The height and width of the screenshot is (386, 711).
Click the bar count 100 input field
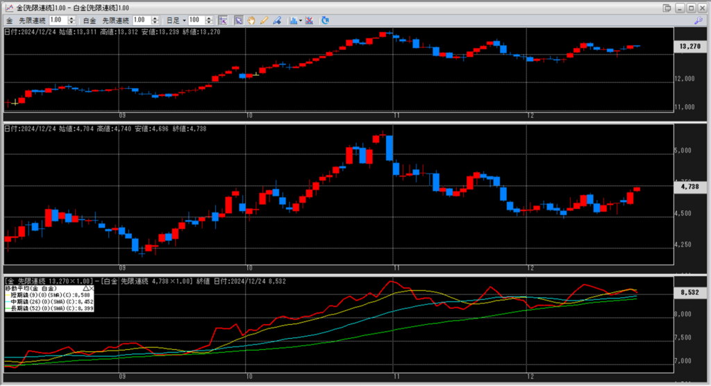point(194,21)
